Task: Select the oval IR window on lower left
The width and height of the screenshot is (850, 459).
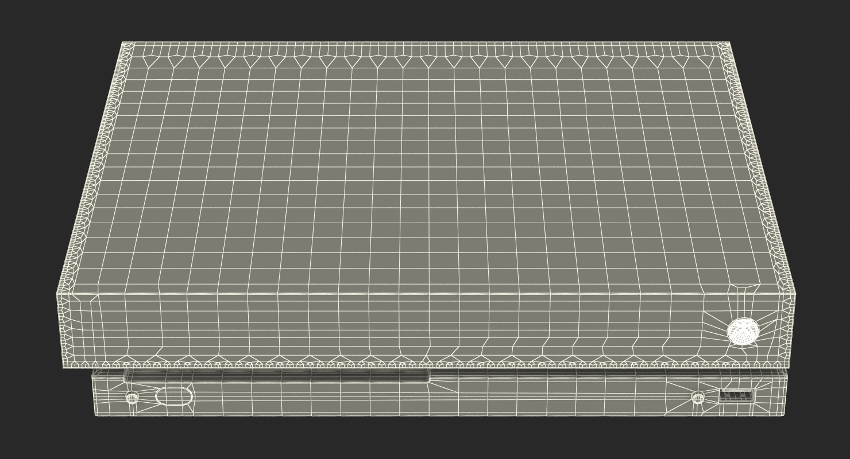Action: 173,396
